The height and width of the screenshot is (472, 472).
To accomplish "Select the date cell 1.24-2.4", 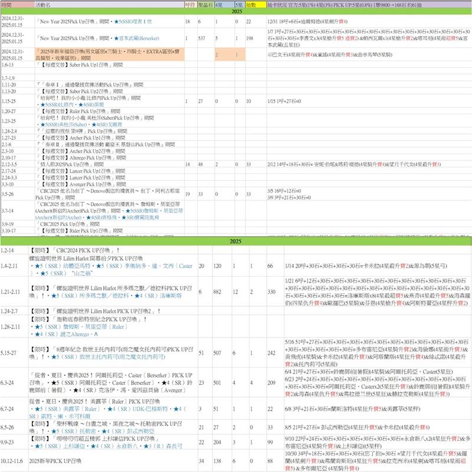I will point(18,131).
